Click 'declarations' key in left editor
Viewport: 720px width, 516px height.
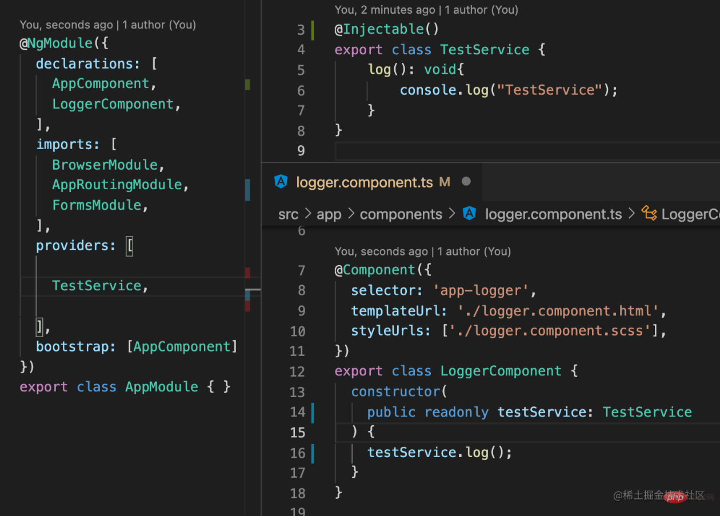click(x=84, y=63)
